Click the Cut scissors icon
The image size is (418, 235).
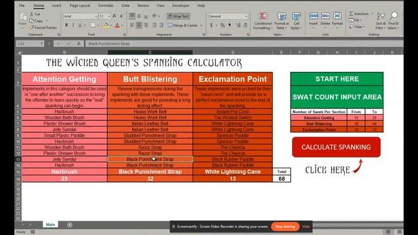click(x=32, y=14)
